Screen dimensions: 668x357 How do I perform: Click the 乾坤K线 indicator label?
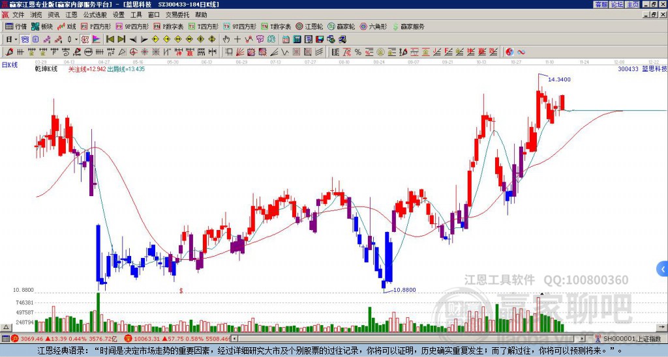click(46, 69)
